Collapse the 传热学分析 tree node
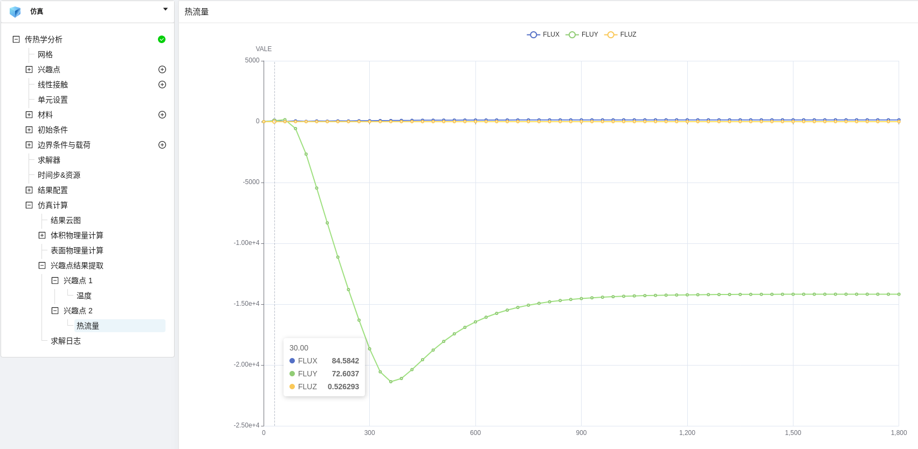This screenshot has width=918, height=449. 16,39
